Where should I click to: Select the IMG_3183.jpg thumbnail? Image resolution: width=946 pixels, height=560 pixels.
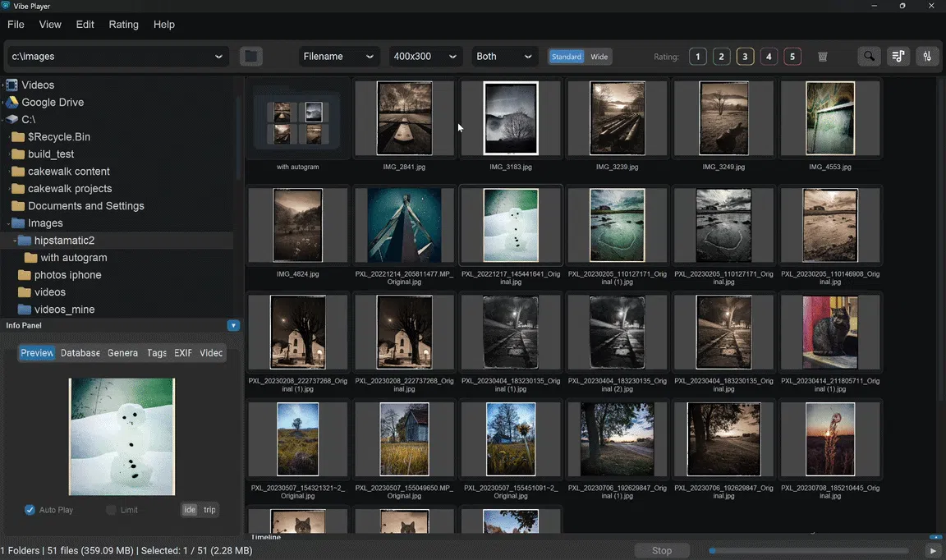point(511,118)
